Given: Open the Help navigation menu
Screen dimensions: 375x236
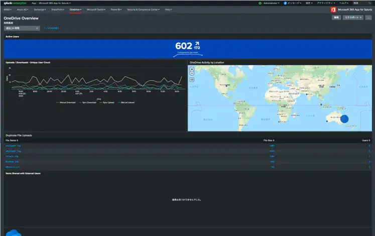Looking at the screenshot, I should (x=168, y=10).
